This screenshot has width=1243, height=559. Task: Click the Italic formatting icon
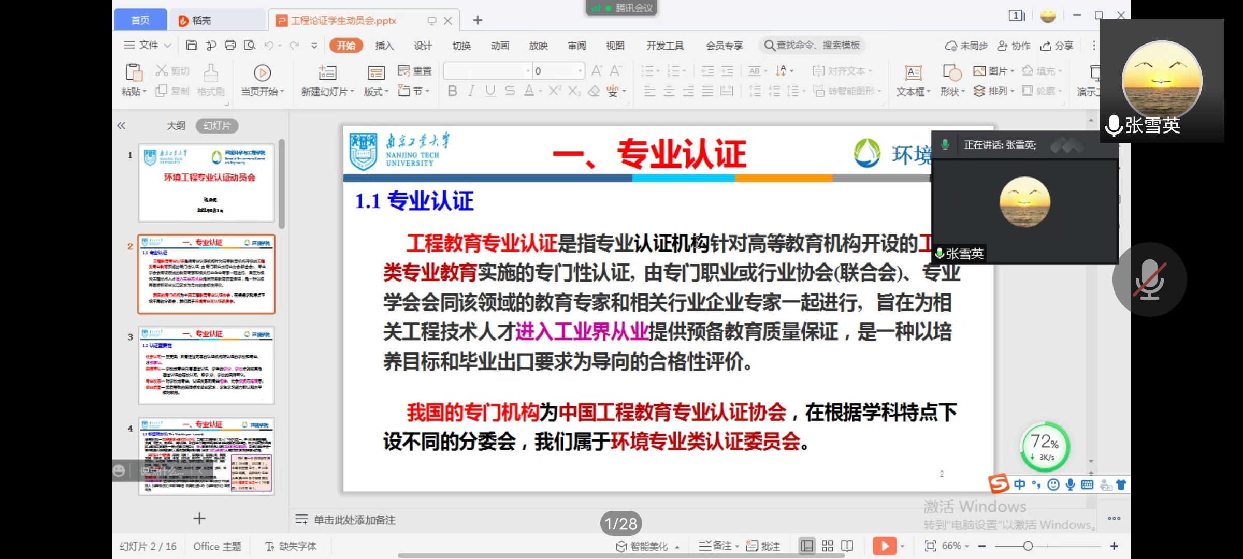click(x=471, y=92)
